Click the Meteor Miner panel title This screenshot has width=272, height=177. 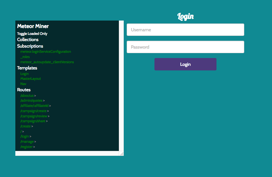(33, 26)
